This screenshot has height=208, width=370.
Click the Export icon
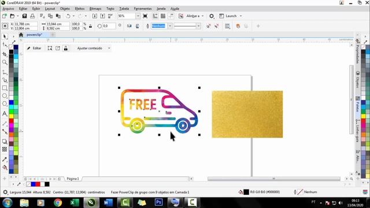[103, 16]
